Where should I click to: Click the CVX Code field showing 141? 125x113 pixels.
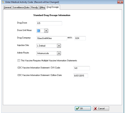tap(82, 68)
